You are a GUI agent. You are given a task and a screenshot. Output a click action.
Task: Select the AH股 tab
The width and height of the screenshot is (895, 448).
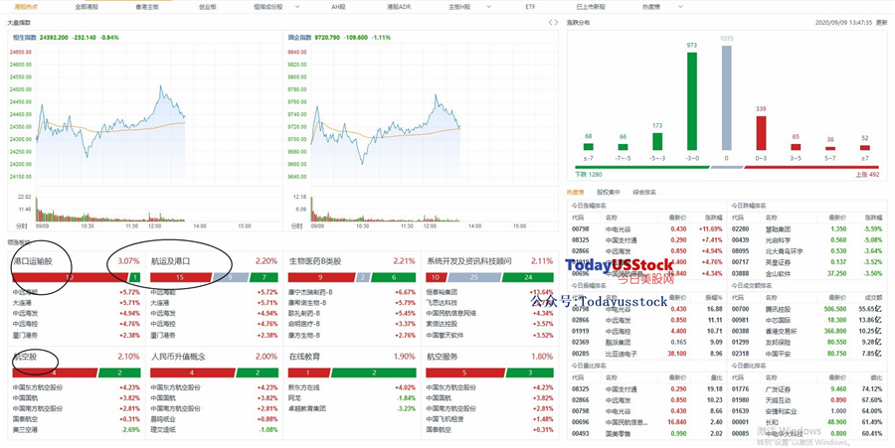coord(338,7)
